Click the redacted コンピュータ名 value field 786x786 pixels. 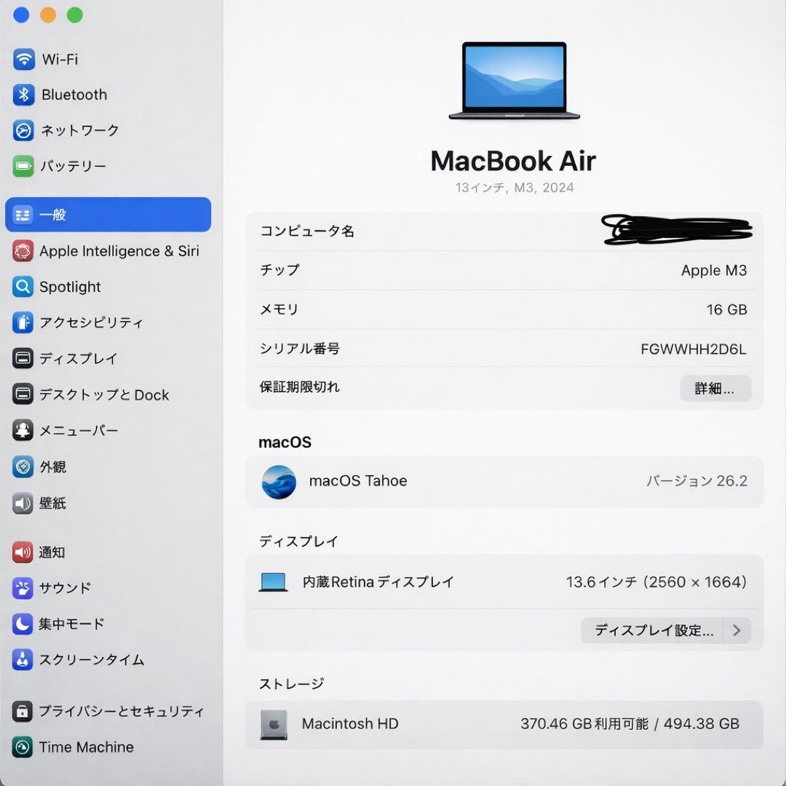point(676,230)
